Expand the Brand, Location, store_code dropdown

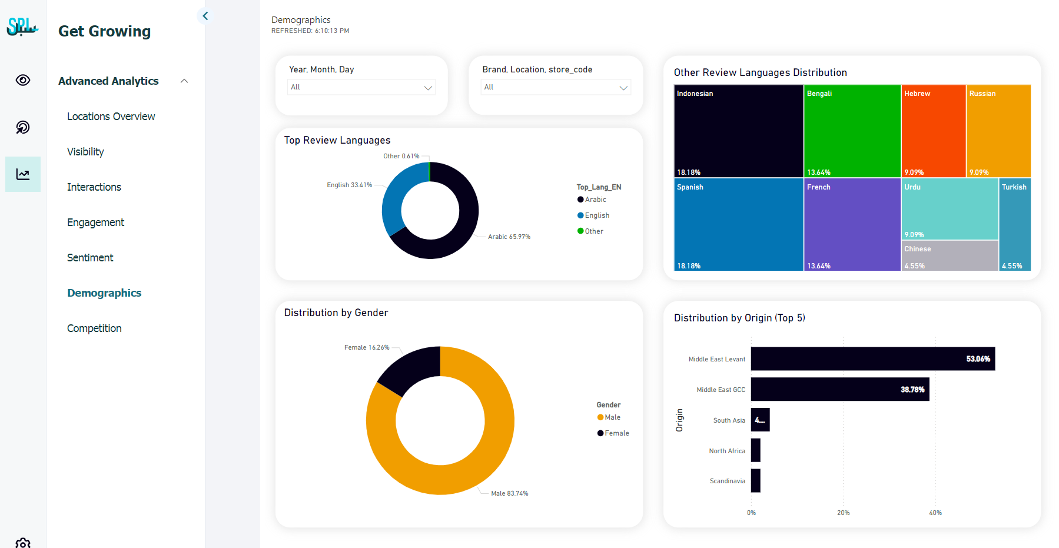pos(555,87)
